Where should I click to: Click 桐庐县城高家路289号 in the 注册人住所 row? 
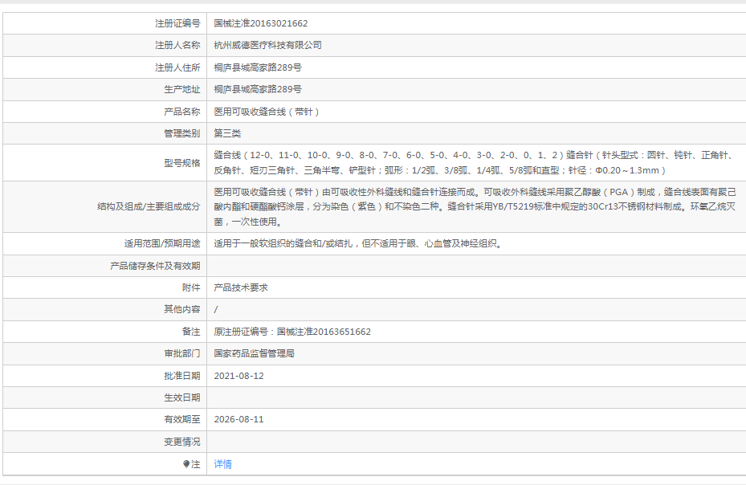coord(258,67)
